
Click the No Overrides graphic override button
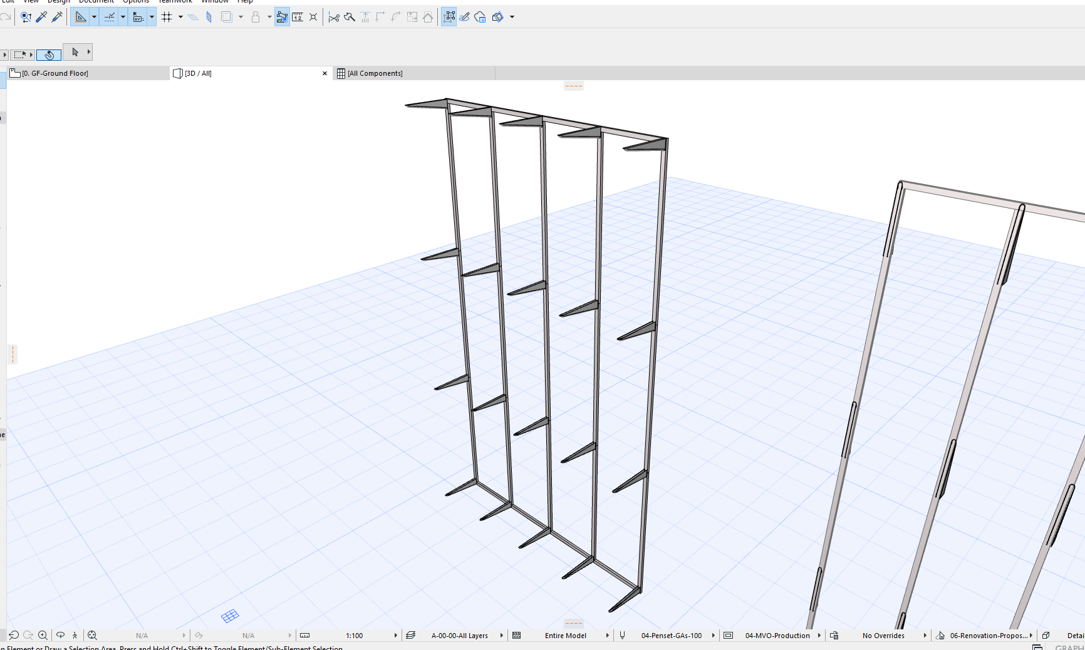tap(883, 635)
